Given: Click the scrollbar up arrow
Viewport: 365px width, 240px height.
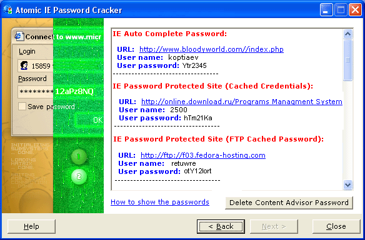Looking at the screenshot, I should [347, 34].
